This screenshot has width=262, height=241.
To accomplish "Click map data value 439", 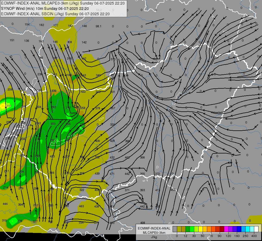I will [97, 174].
